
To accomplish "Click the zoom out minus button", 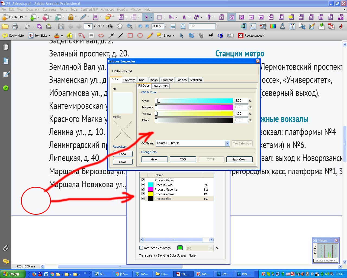I will 140,26.
